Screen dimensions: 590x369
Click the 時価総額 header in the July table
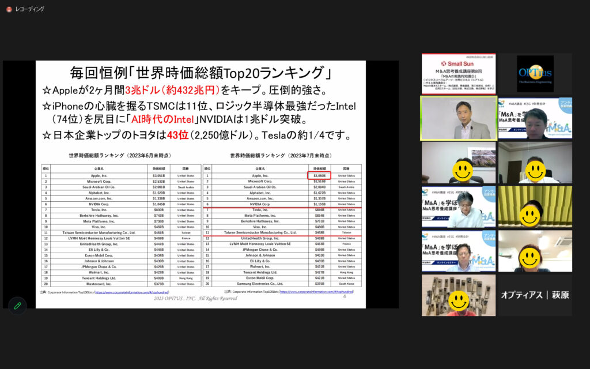(319, 169)
